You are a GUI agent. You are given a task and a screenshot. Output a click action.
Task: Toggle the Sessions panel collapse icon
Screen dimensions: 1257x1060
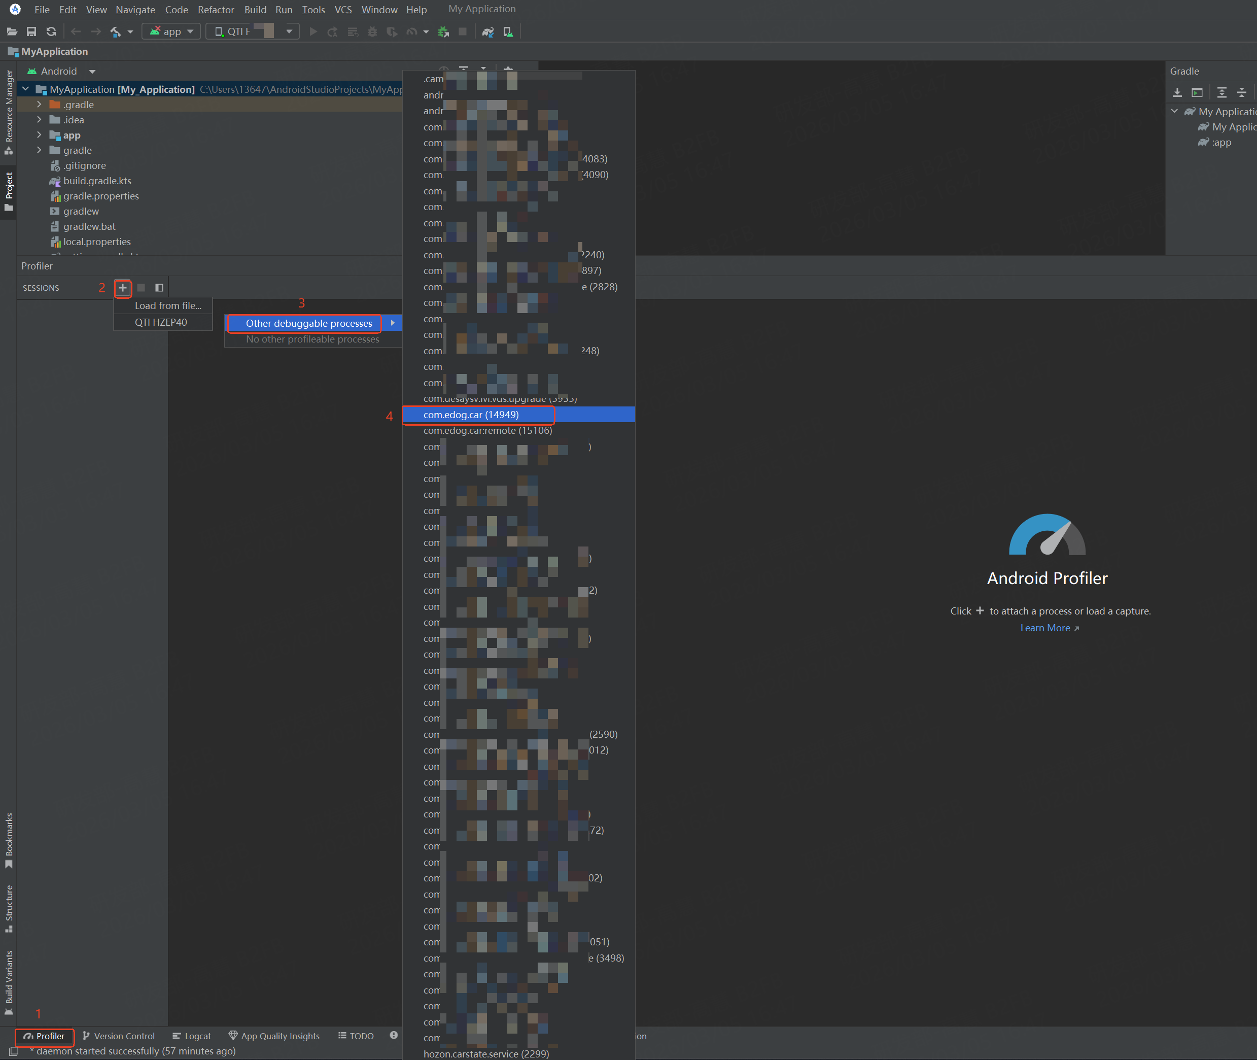(x=159, y=288)
